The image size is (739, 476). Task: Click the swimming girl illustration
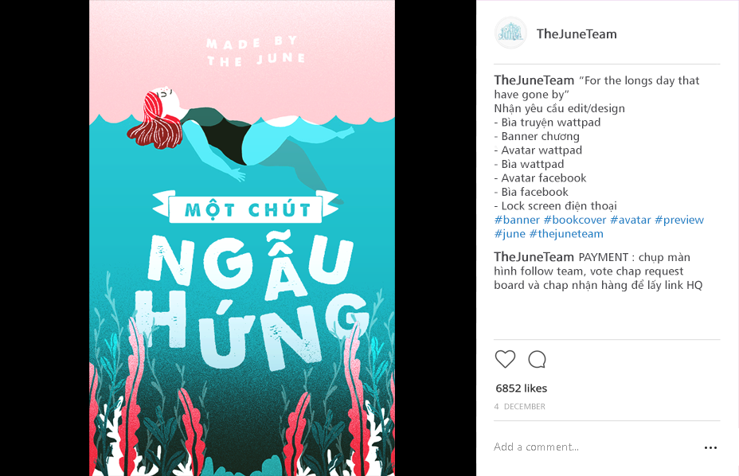236,137
